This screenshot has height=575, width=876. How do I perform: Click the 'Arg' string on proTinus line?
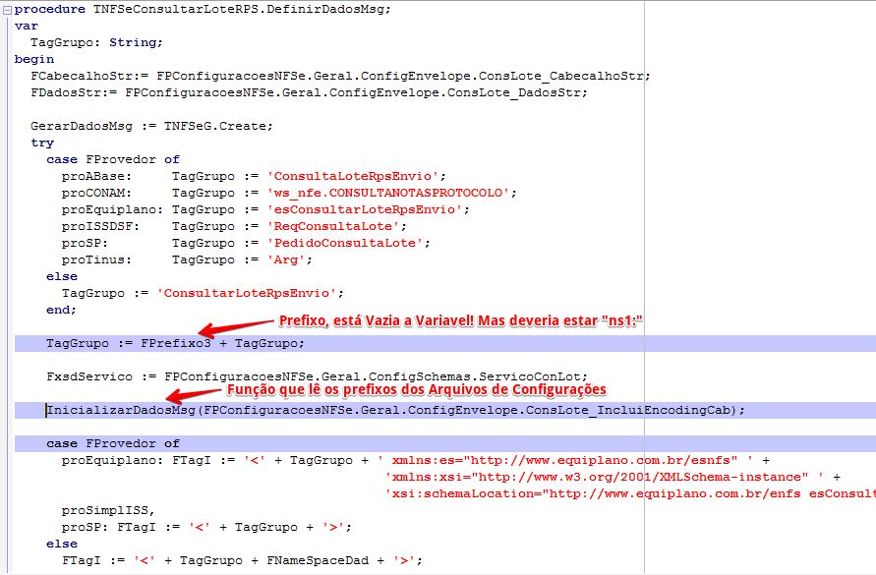286,259
